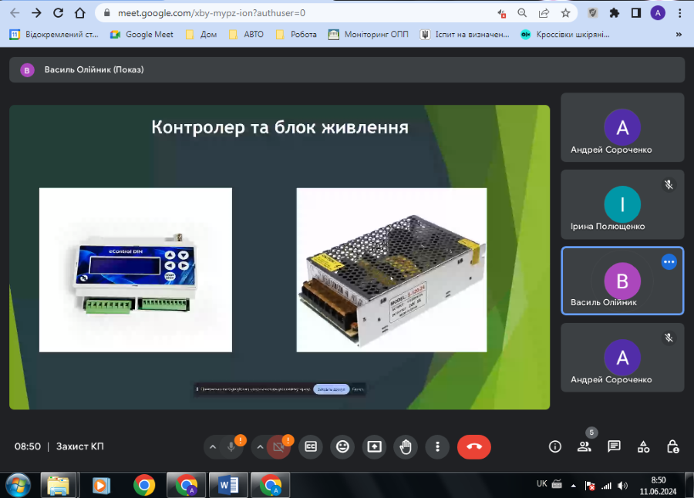694x498 pixels.
Task: Open meeting details info icon
Action: tap(554, 446)
